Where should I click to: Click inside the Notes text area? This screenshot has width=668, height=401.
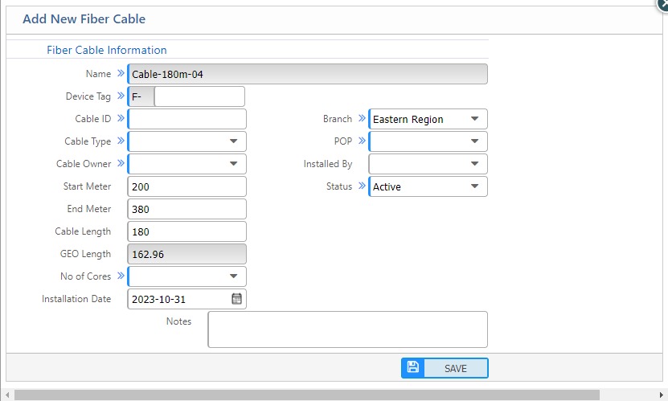click(x=347, y=329)
